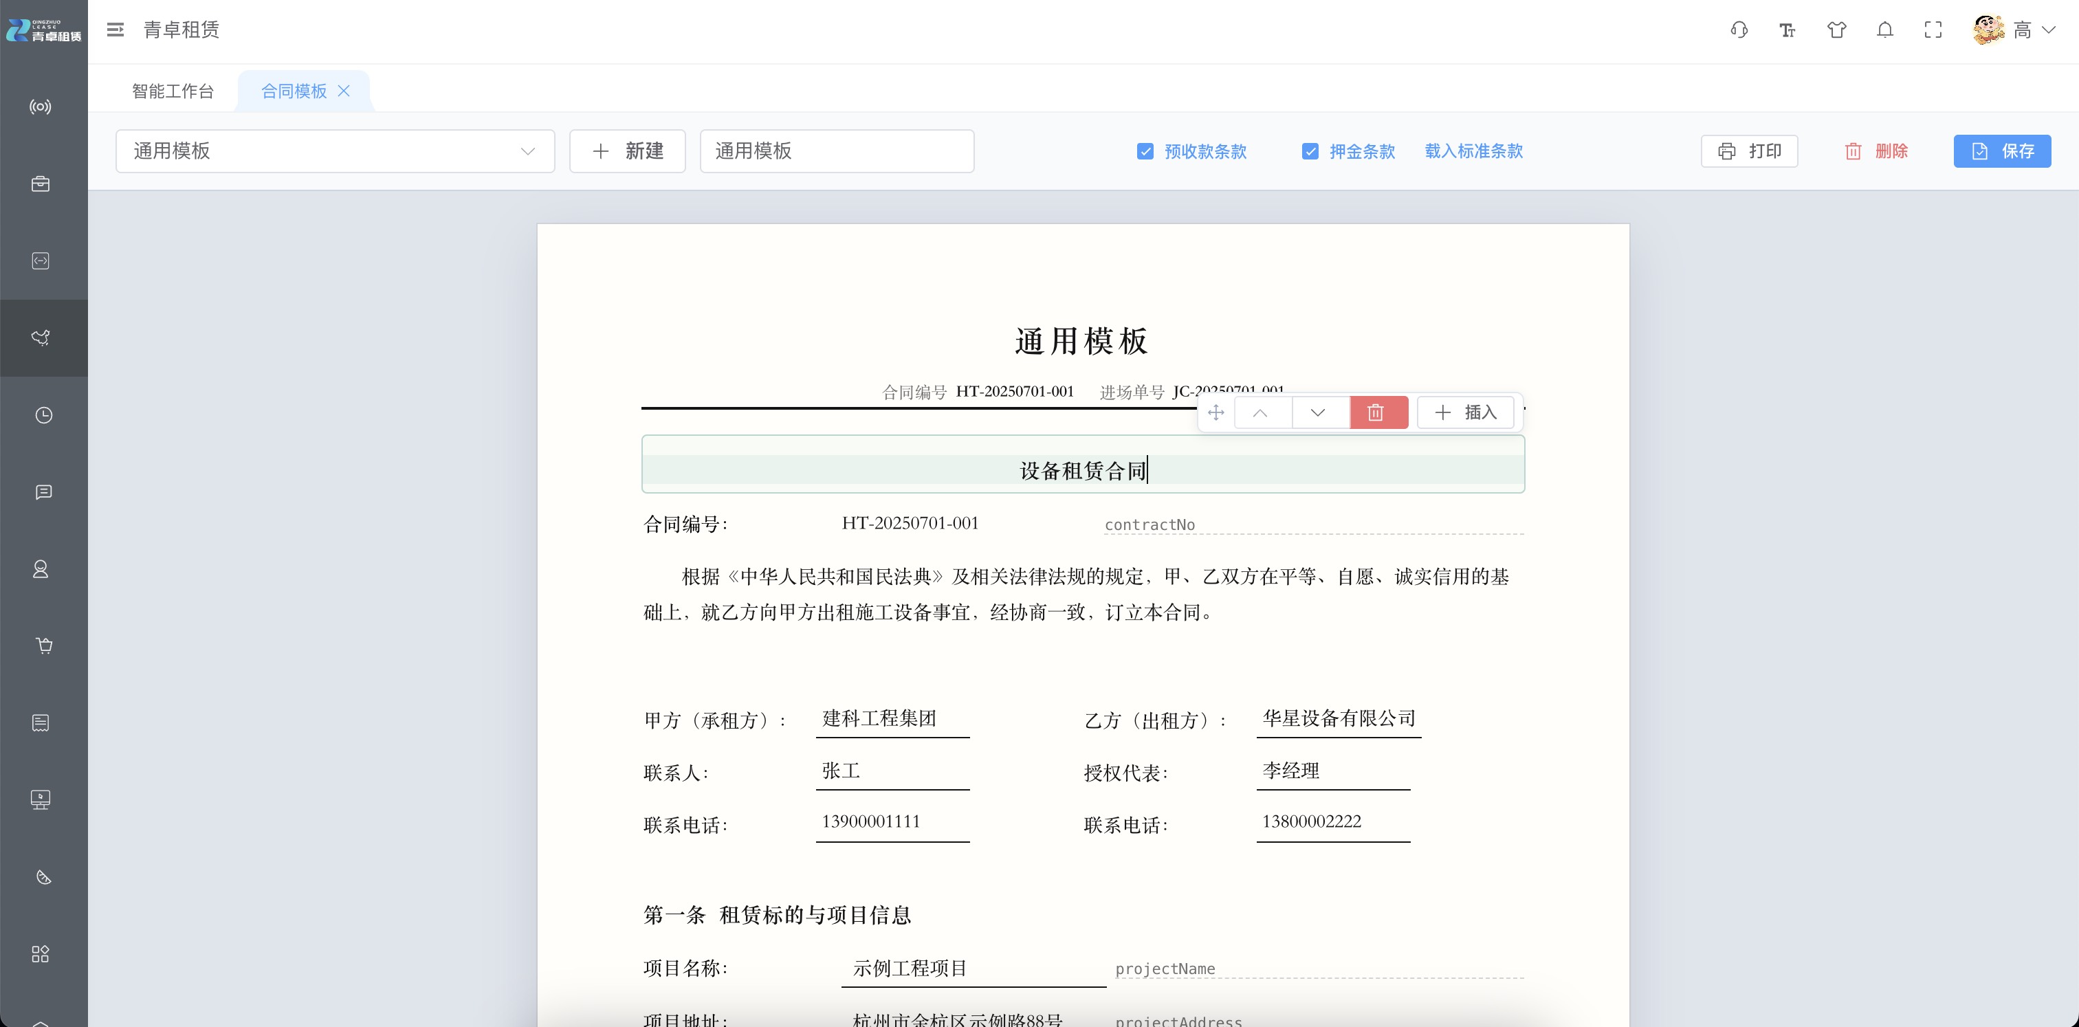Viewport: 2079px width, 1027px height.
Task: Open the monitor screen sidebar icon
Action: (41, 799)
